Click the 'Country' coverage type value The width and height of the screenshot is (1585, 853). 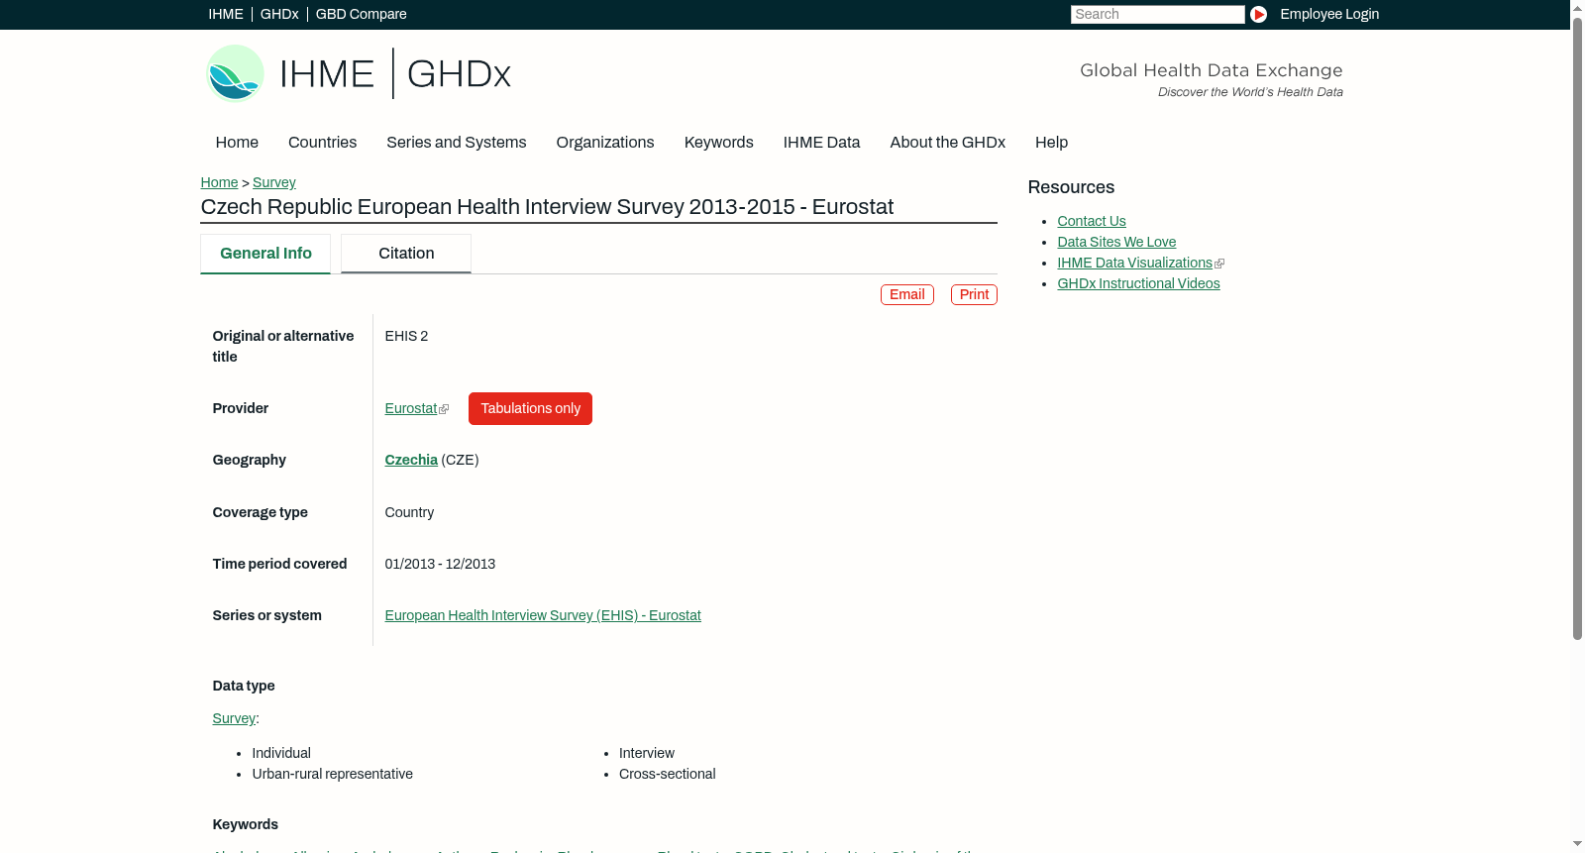tap(409, 512)
